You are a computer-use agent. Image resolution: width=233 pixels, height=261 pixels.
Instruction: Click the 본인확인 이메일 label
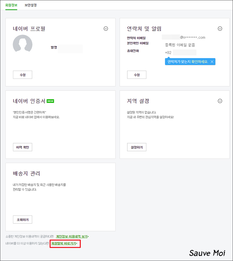point(138,43)
